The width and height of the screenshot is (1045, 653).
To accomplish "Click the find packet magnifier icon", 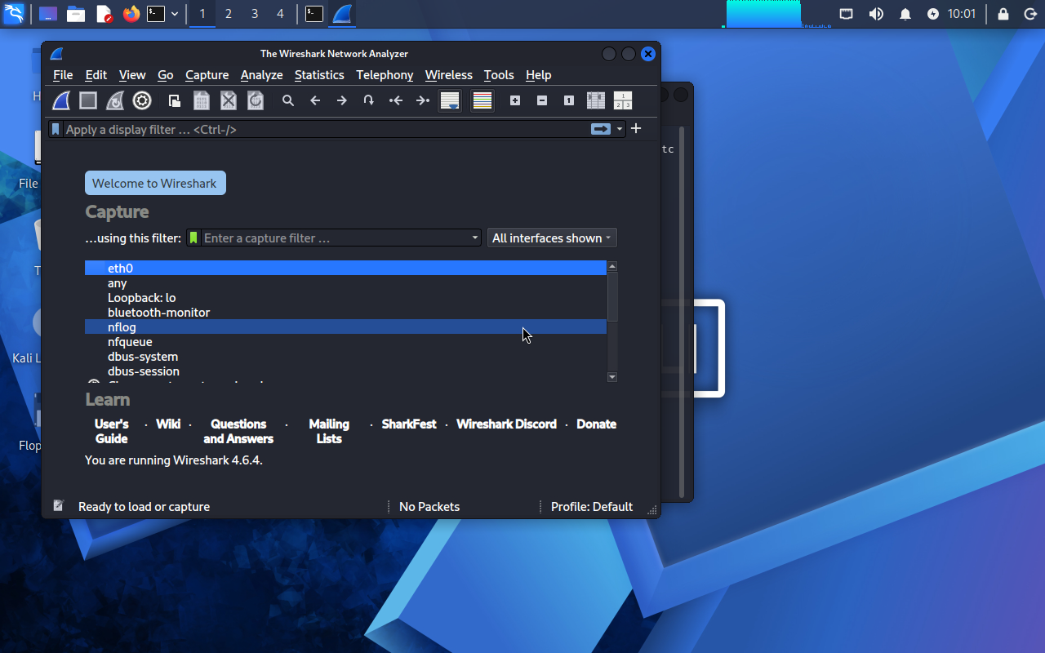I will tap(288, 100).
